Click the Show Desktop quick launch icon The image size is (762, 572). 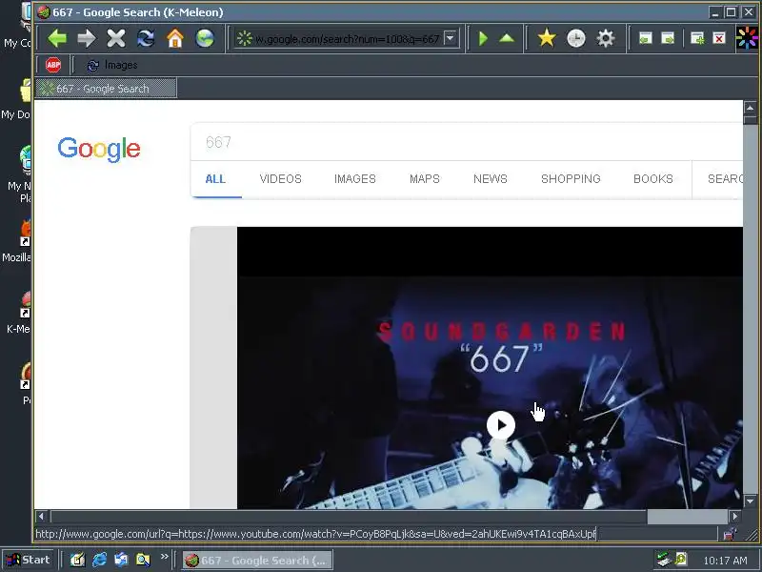click(x=78, y=560)
